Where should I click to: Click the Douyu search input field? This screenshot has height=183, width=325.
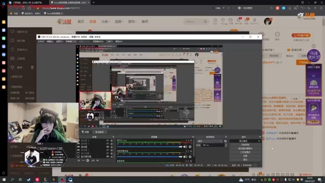pyautogui.click(x=193, y=22)
